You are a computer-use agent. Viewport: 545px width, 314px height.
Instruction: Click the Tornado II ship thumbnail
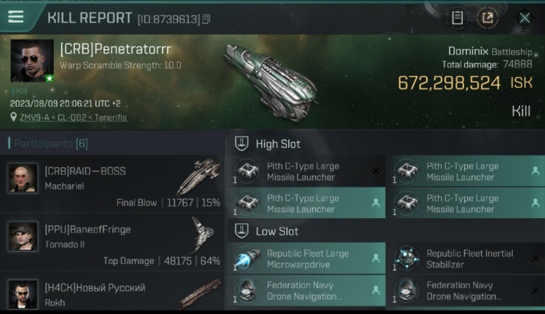click(203, 235)
